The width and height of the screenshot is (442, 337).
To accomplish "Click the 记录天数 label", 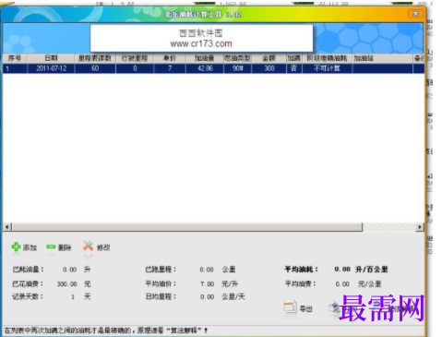I will point(28,296).
